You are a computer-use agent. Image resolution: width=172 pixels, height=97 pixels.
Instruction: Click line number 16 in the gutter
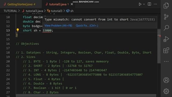[8, 44]
